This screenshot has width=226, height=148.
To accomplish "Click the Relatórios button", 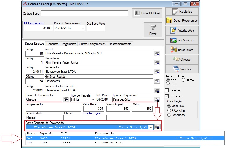I will pyautogui.click(x=182, y=12).
